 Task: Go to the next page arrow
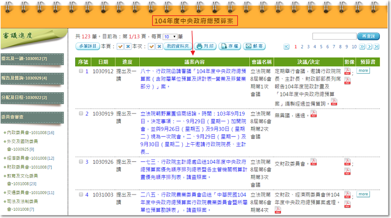[x=369, y=47]
